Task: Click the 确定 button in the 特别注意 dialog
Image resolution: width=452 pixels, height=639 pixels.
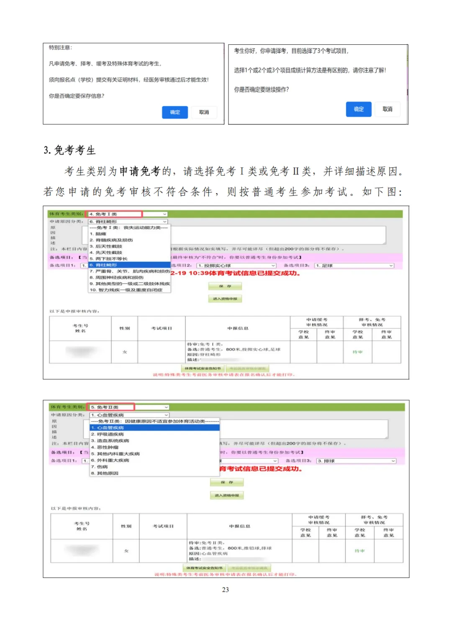Action: (x=175, y=112)
